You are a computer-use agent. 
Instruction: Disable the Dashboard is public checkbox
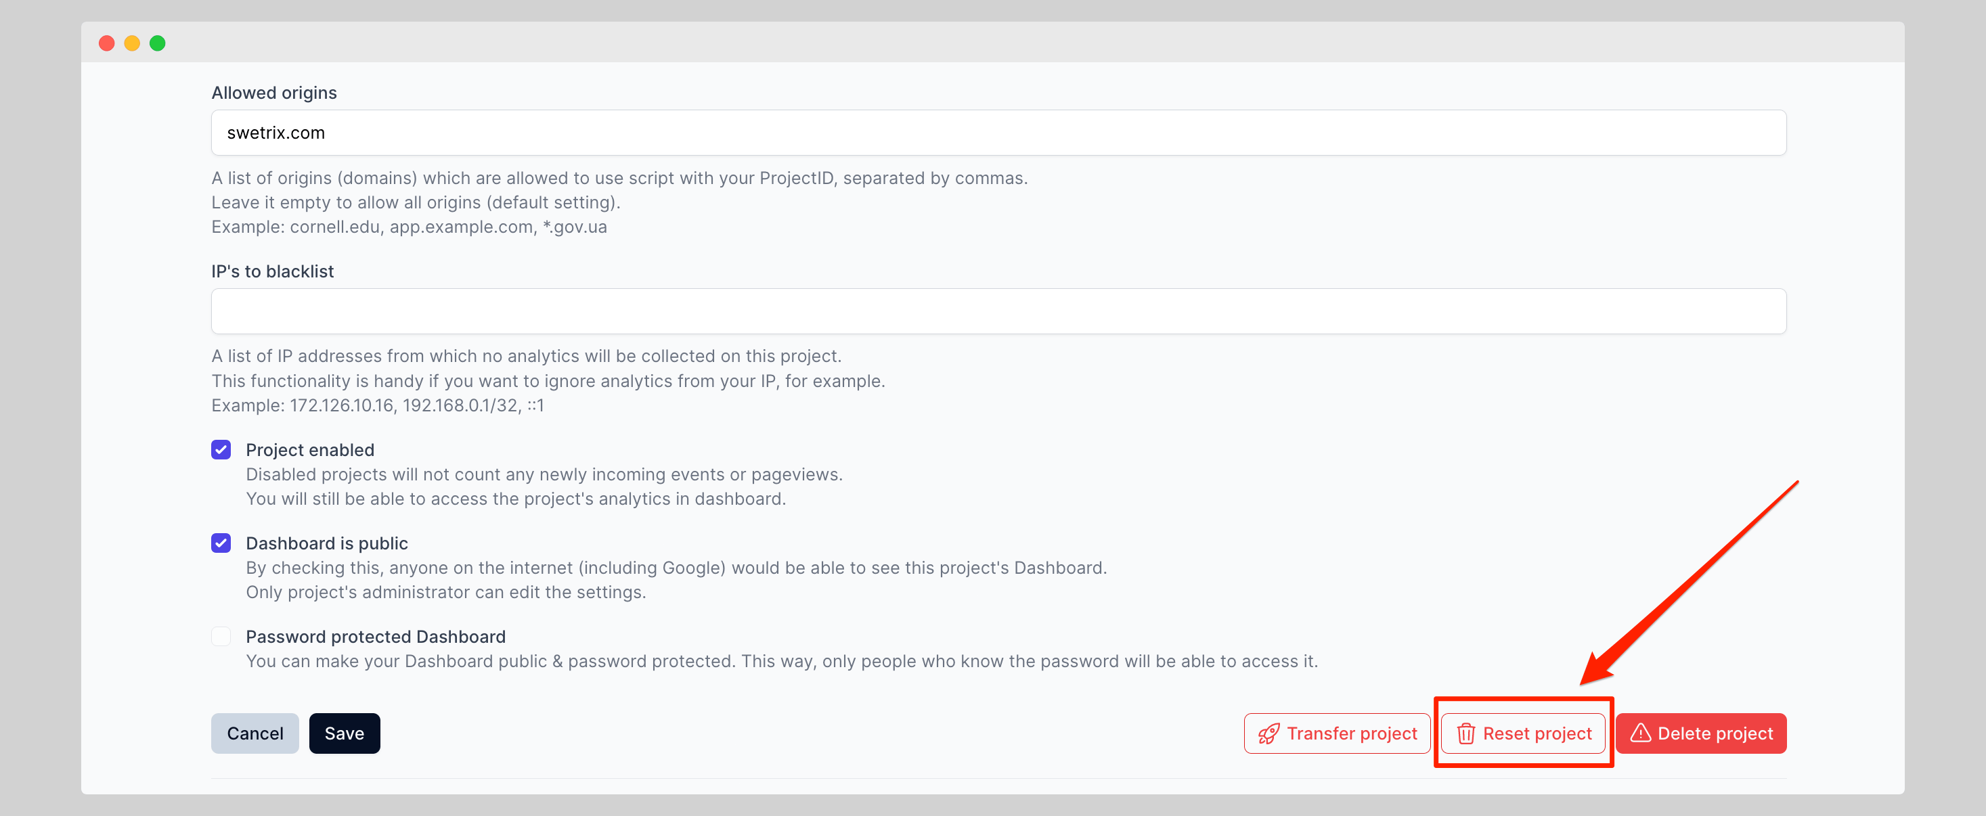tap(221, 543)
